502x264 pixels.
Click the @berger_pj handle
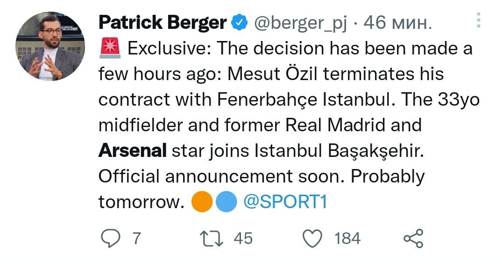(300, 23)
